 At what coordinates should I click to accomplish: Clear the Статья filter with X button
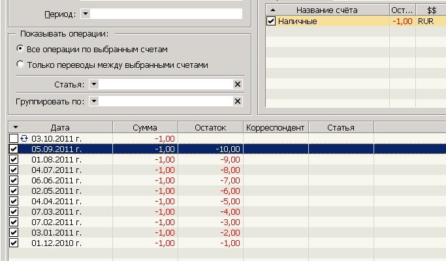click(x=237, y=84)
